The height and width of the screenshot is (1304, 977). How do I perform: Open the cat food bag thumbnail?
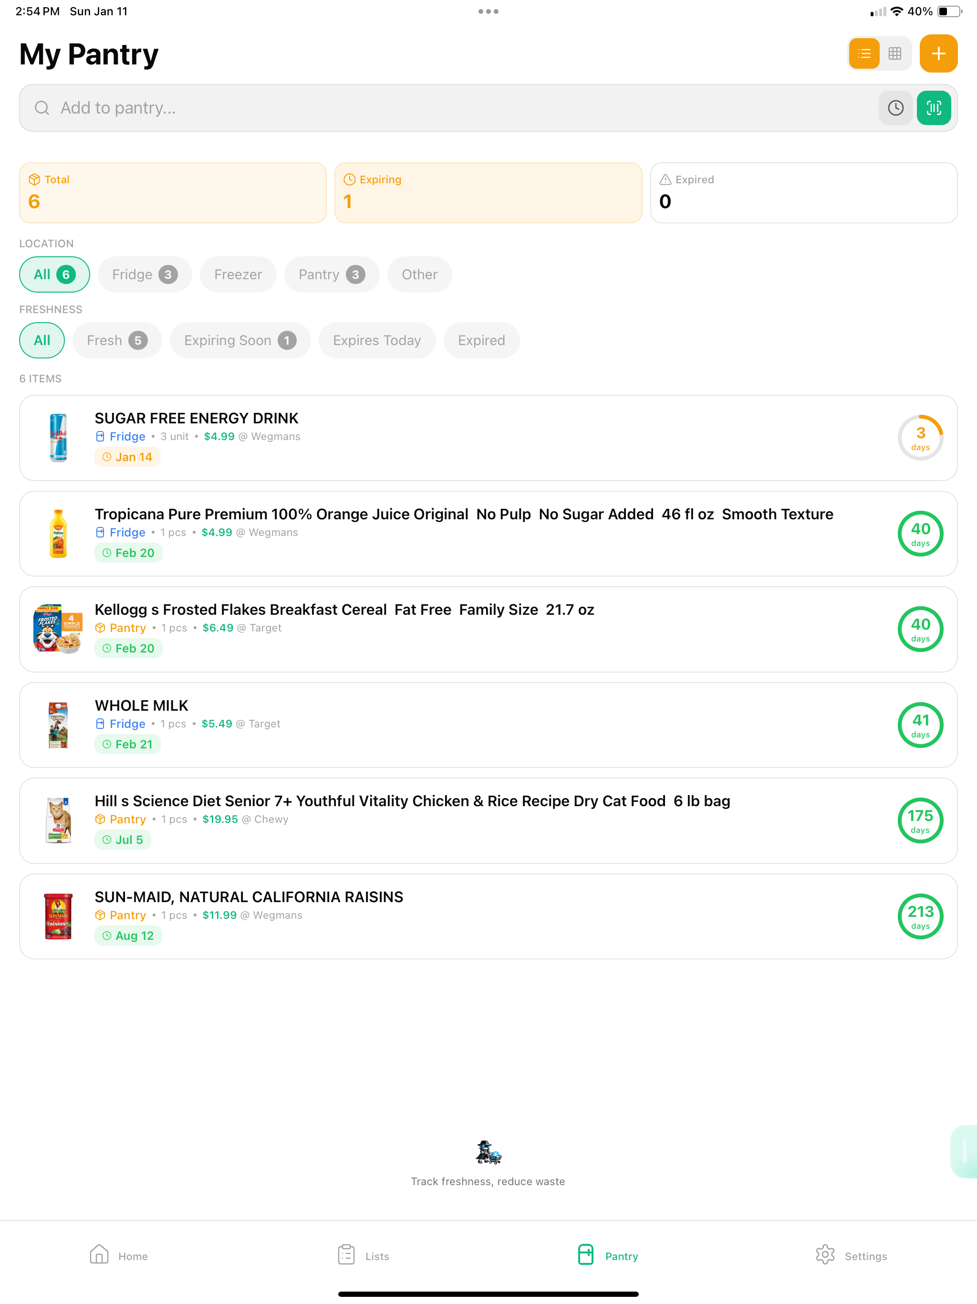click(x=58, y=821)
